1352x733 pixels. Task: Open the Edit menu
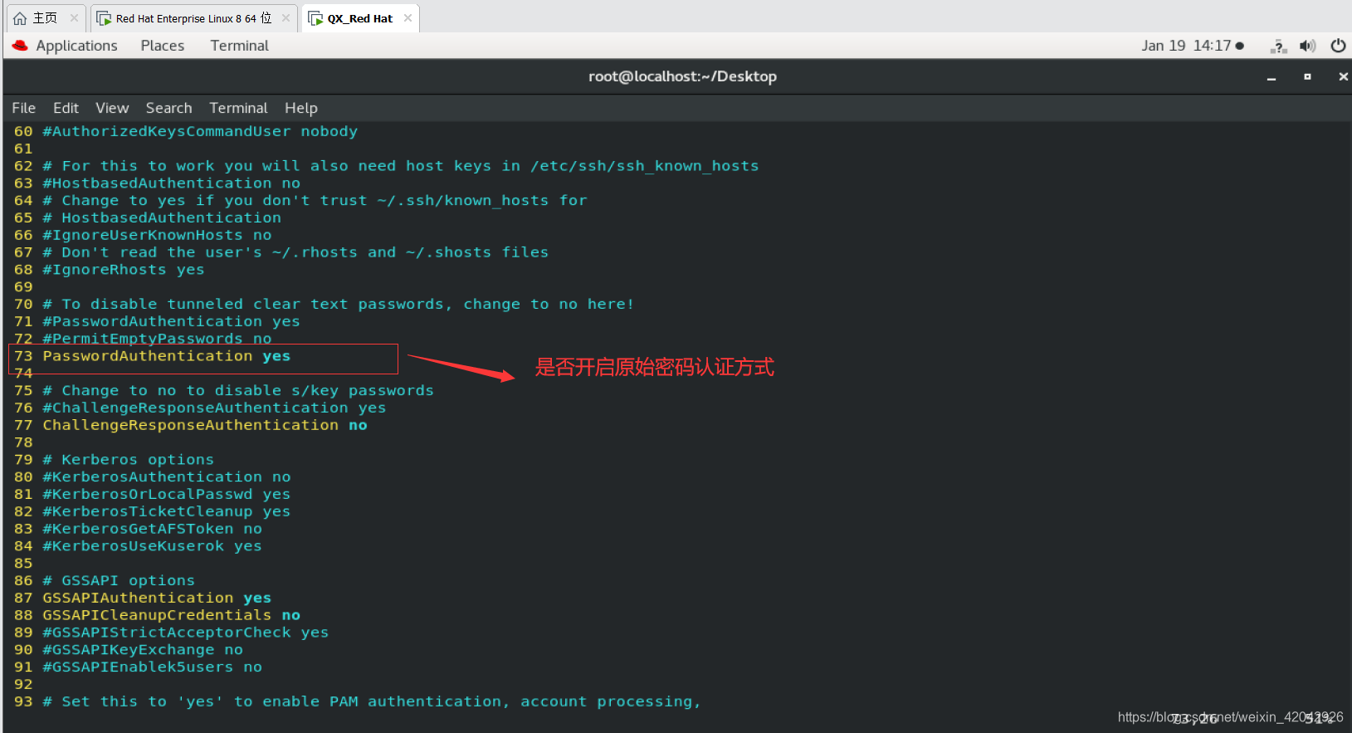pos(66,108)
